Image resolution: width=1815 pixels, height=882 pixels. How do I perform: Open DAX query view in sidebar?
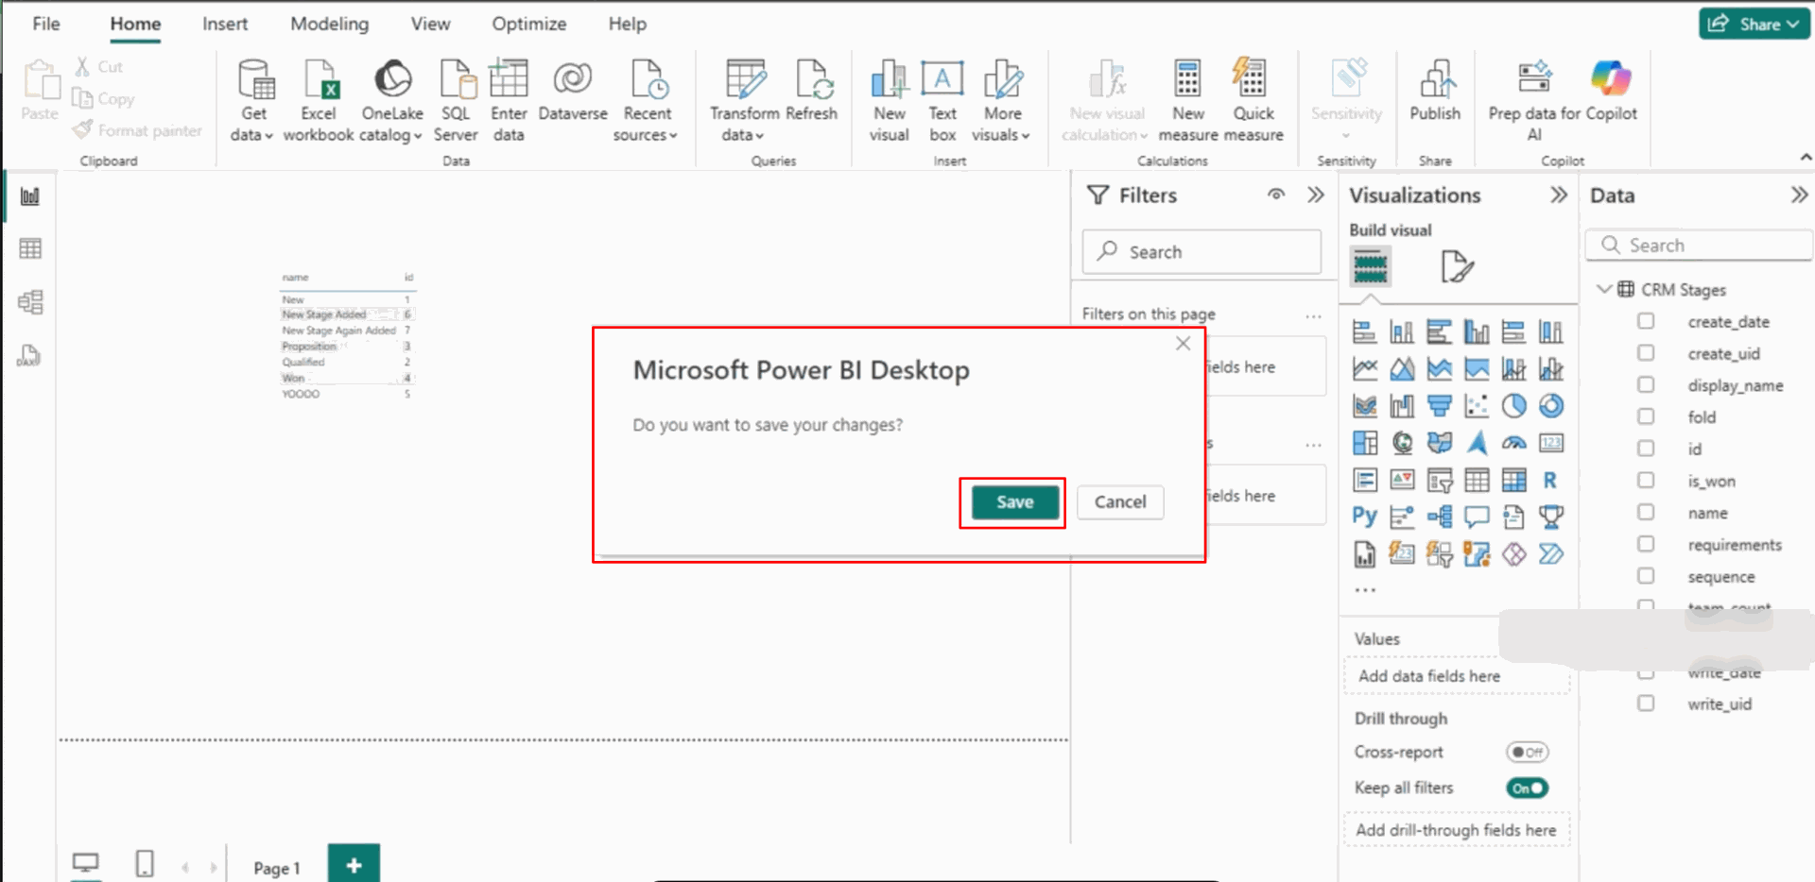coord(30,355)
